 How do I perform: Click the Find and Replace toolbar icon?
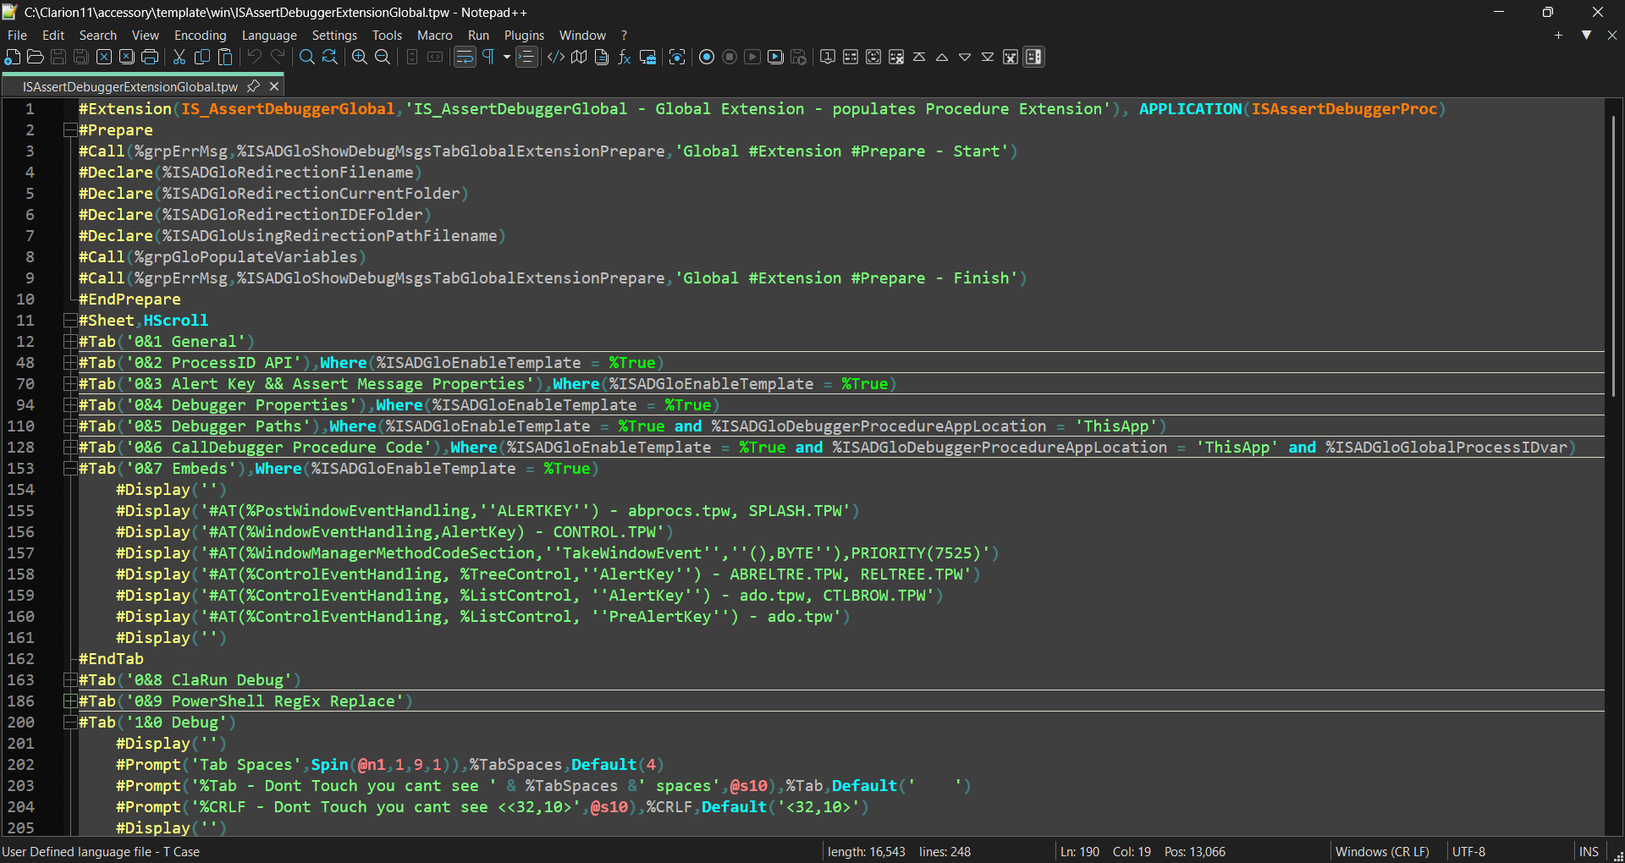point(330,57)
